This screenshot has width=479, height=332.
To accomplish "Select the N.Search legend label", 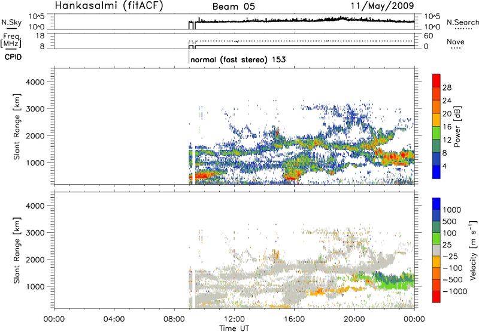I will click(462, 22).
